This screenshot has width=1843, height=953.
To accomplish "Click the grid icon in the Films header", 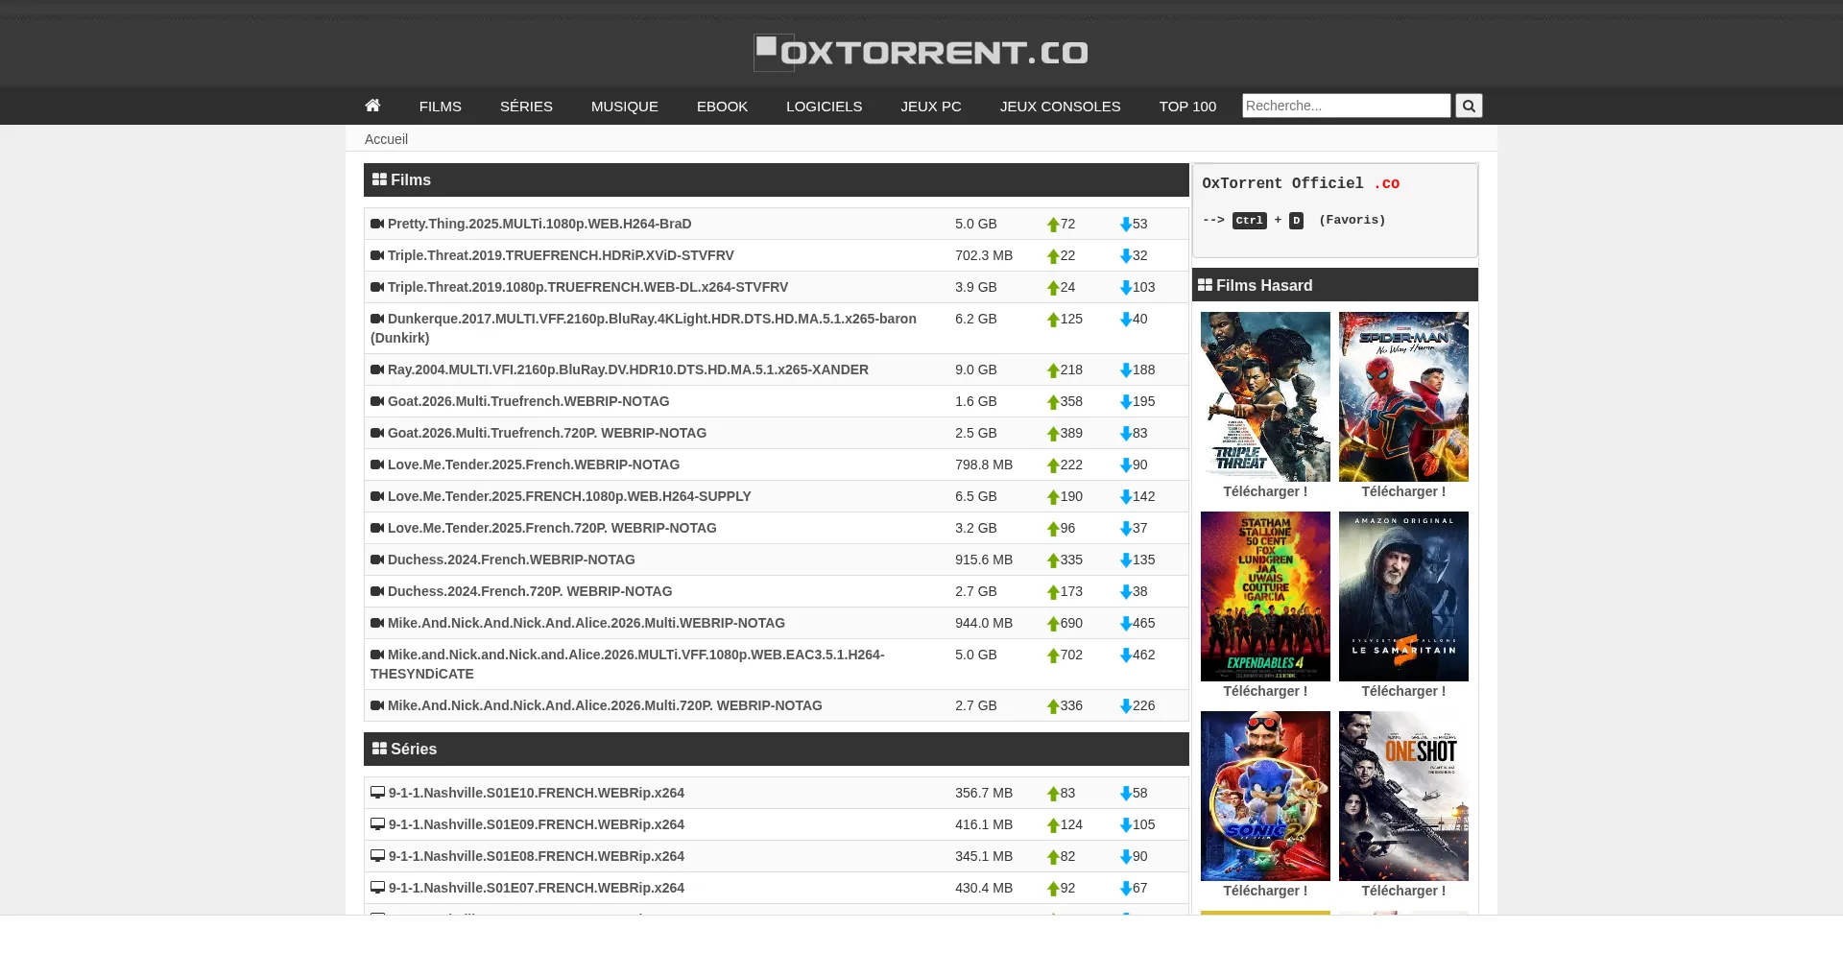I will [x=379, y=179].
